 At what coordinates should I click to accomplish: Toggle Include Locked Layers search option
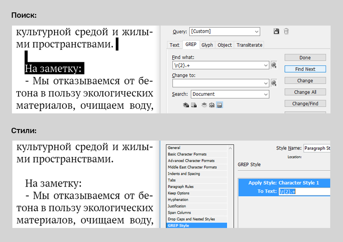(x=186, y=105)
